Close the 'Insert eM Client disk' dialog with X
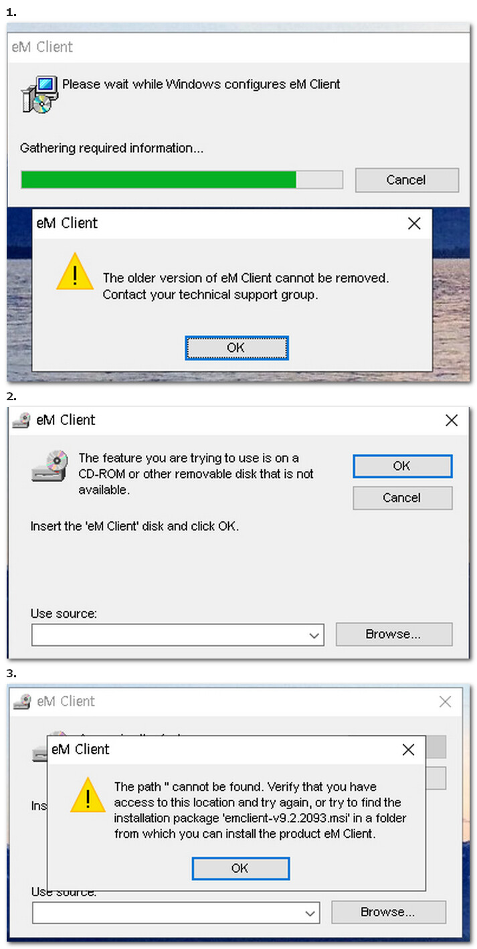This screenshot has height=949, width=477. point(452,420)
